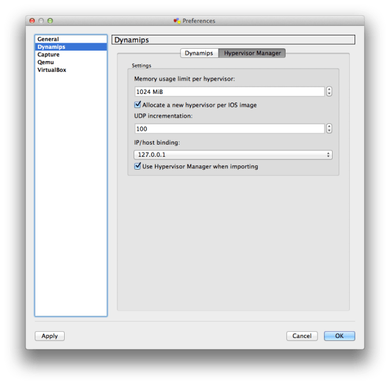
Task: Switch to the Dynamips tab
Action: coord(199,53)
